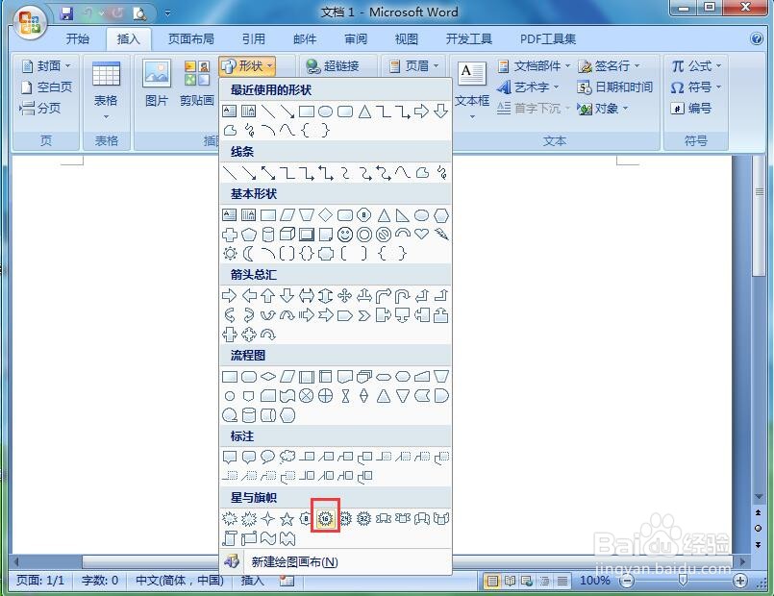Select the flowchart decision diamond

point(268,377)
